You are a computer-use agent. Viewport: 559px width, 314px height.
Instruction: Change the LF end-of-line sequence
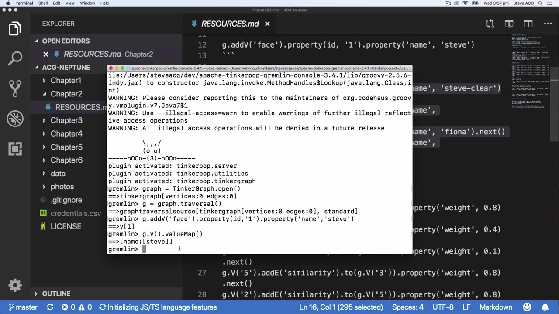pyautogui.click(x=466, y=307)
